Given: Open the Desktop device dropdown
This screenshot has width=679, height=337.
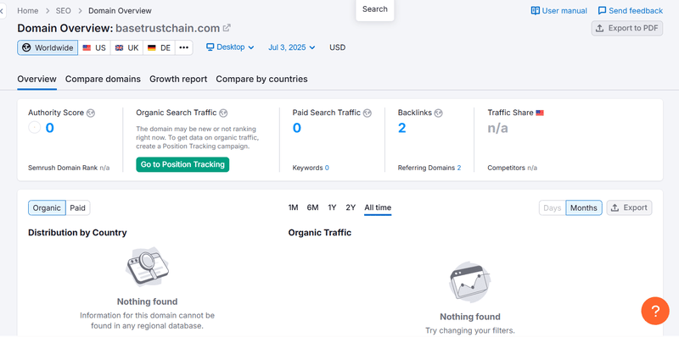Looking at the screenshot, I should point(230,47).
